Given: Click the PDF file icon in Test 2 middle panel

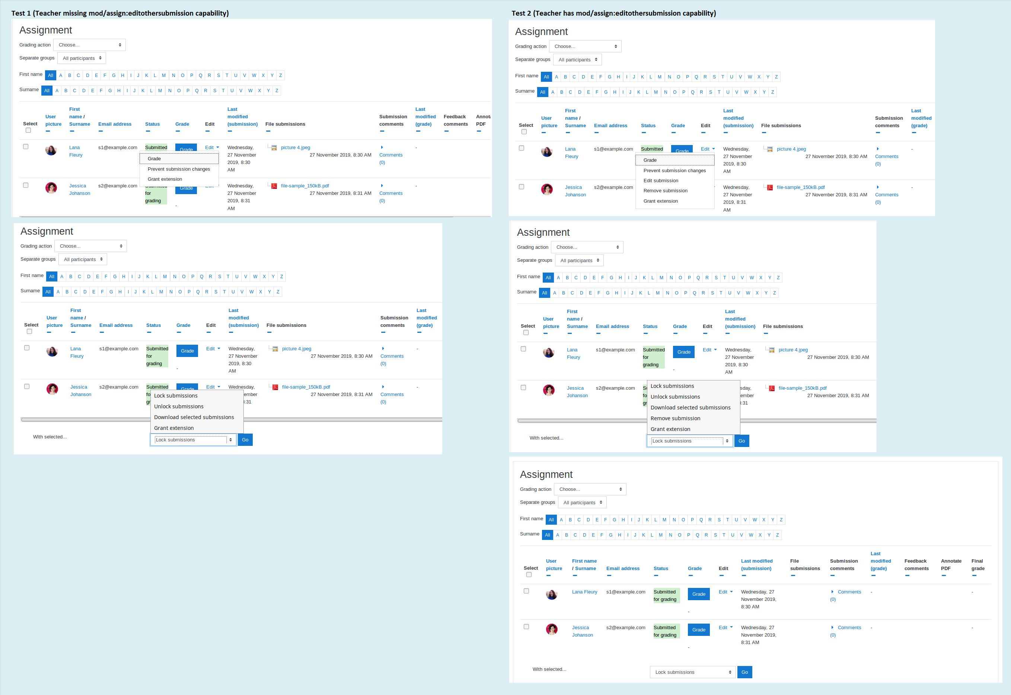Looking at the screenshot, I should point(772,389).
